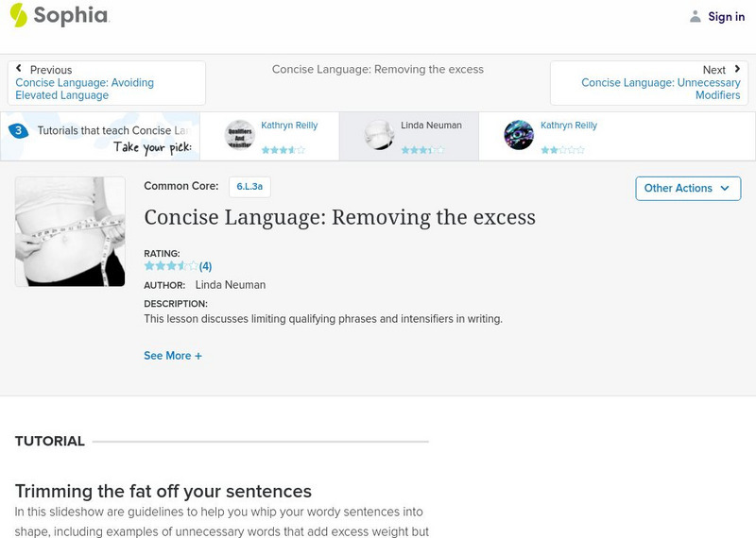This screenshot has height=538, width=756.
Task: Click the Sign in link
Action: [x=726, y=16]
